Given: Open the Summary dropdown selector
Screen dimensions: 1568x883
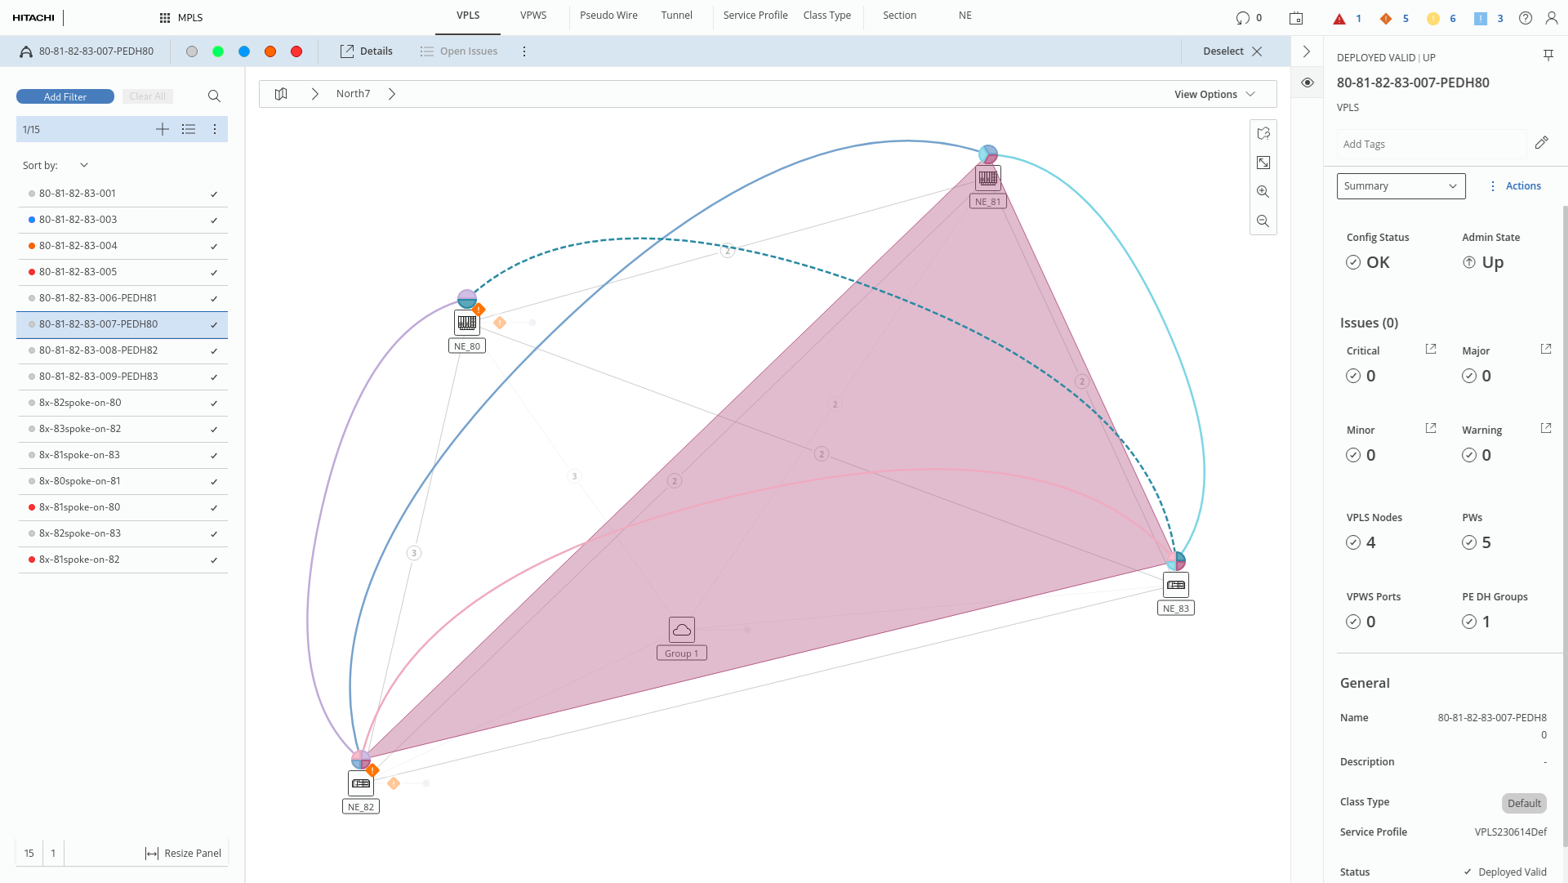Looking at the screenshot, I should tap(1401, 186).
